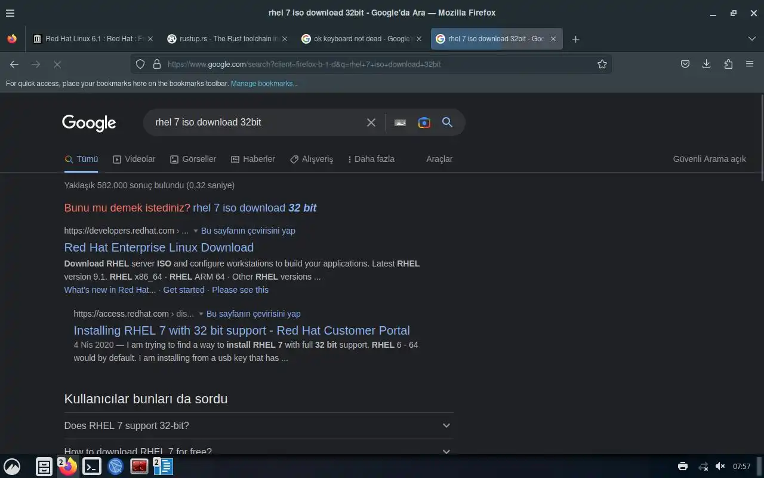Viewport: 764px width, 478px height.
Task: Clear the search query with X
Action: pyautogui.click(x=371, y=122)
